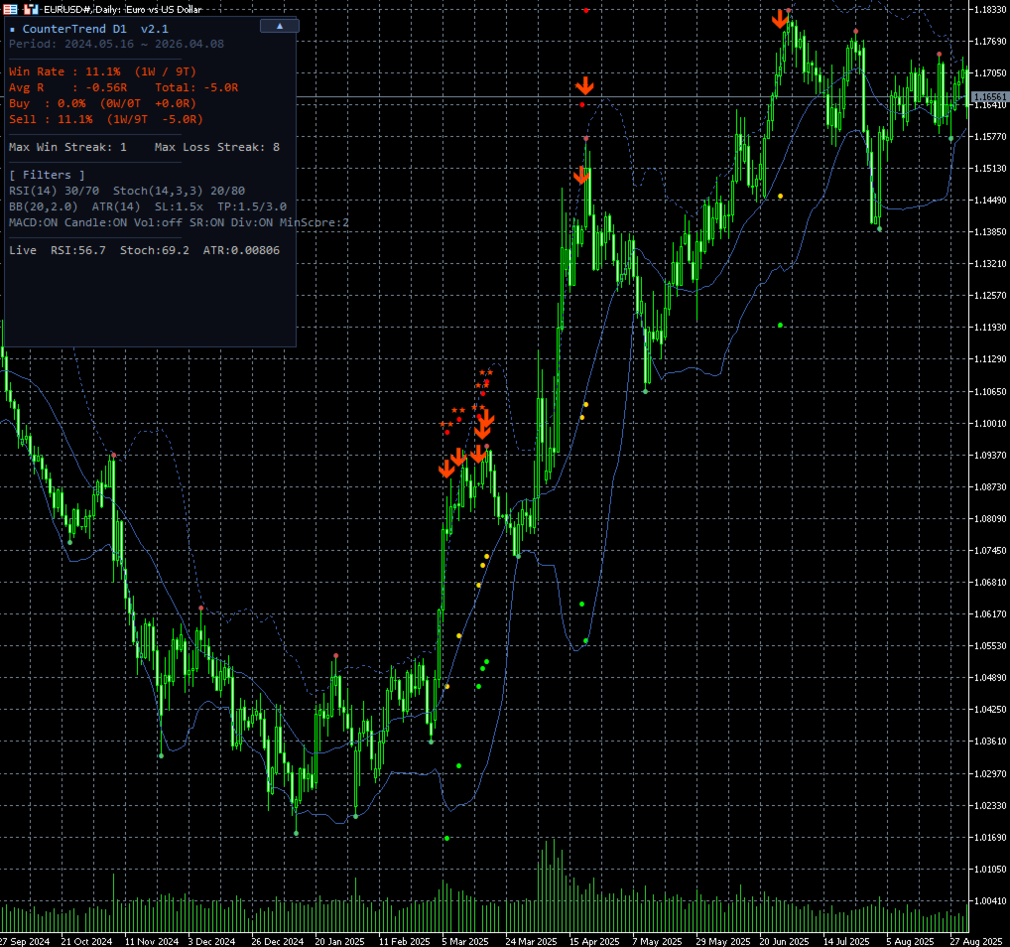
Task: Select the sell arrow above the June 2025 peak
Action: (x=780, y=19)
